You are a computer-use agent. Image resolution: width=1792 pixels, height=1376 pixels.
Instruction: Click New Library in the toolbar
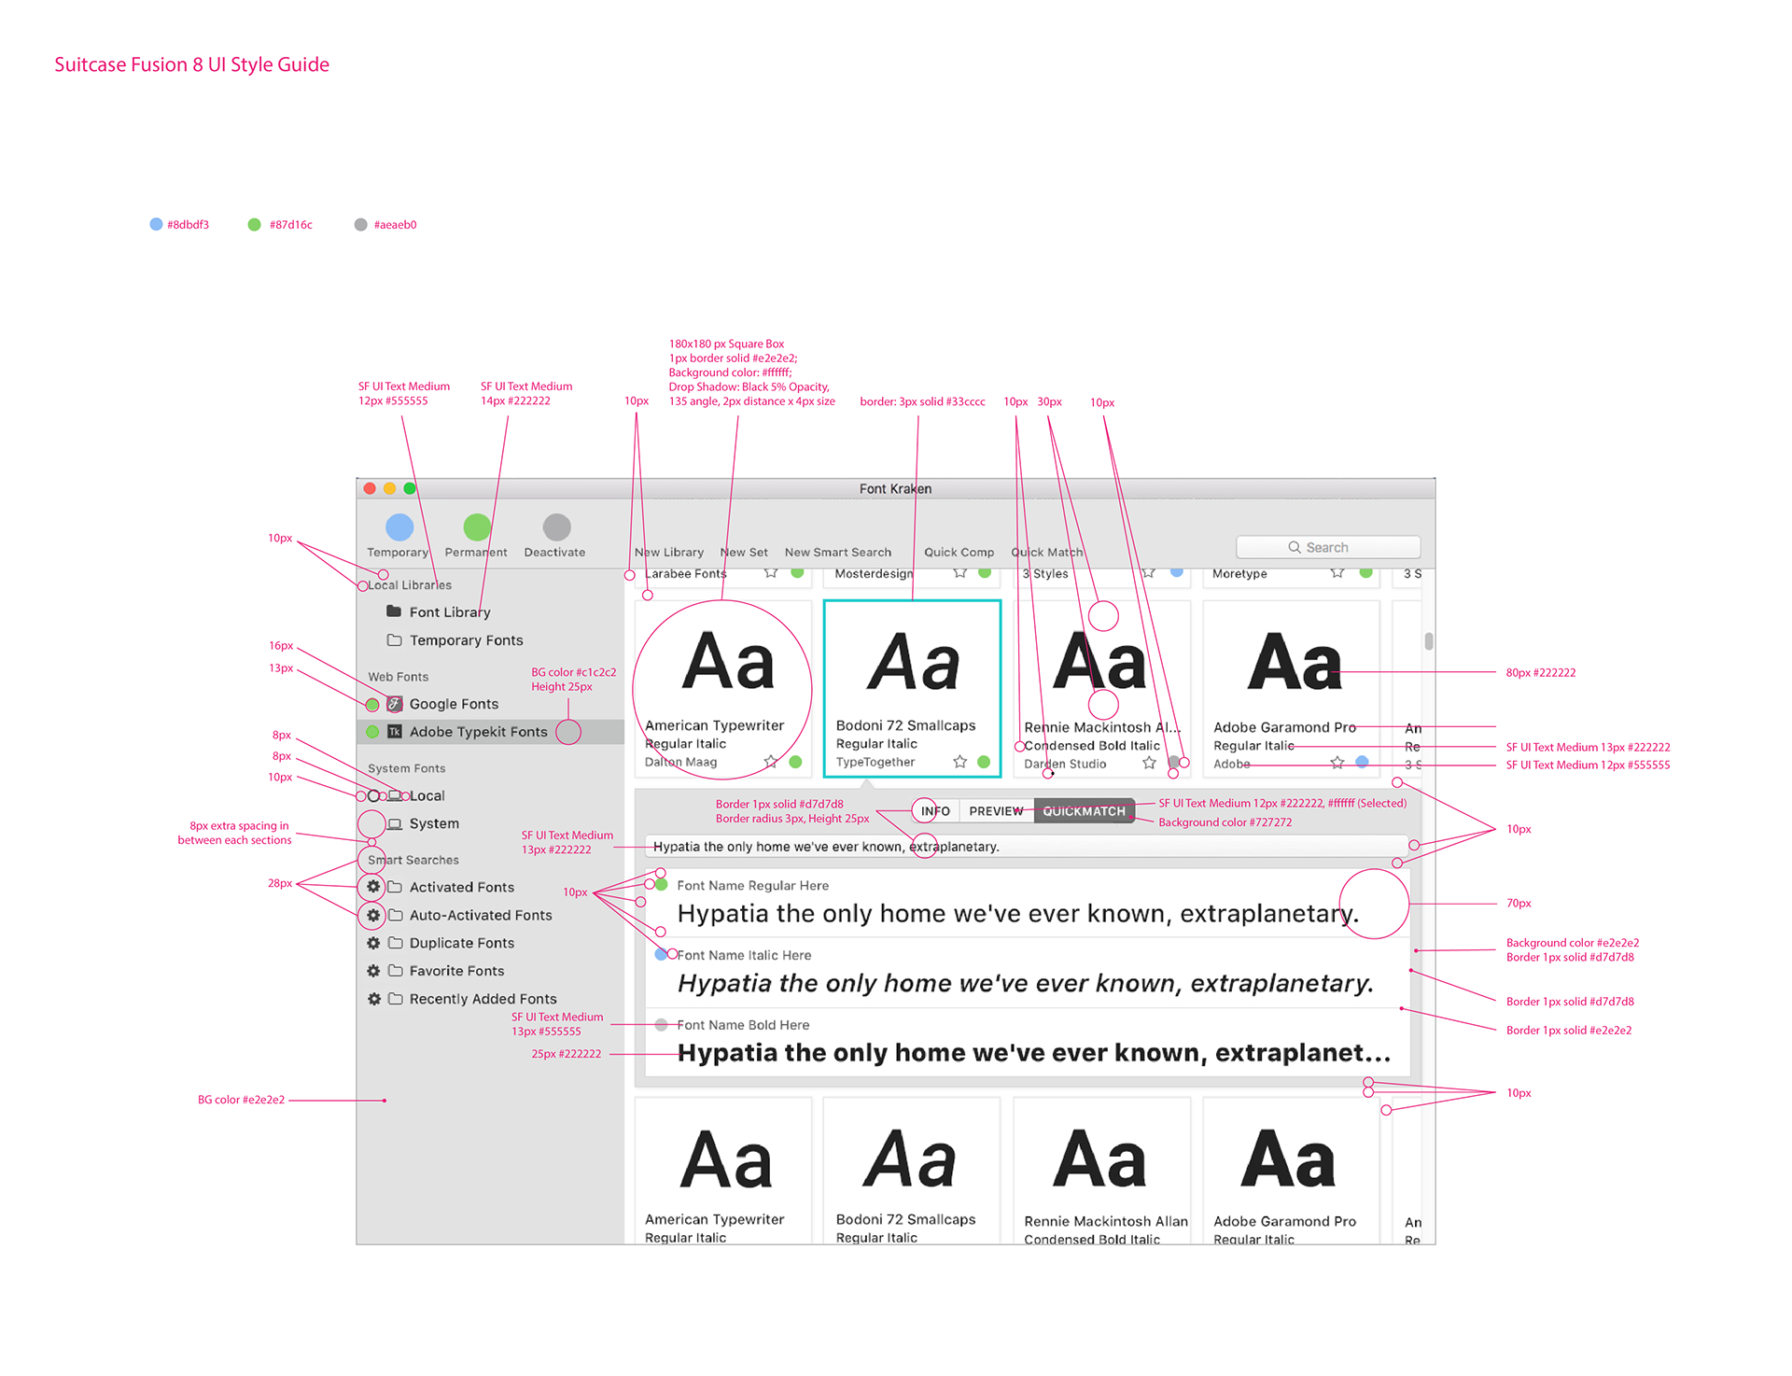click(x=669, y=553)
